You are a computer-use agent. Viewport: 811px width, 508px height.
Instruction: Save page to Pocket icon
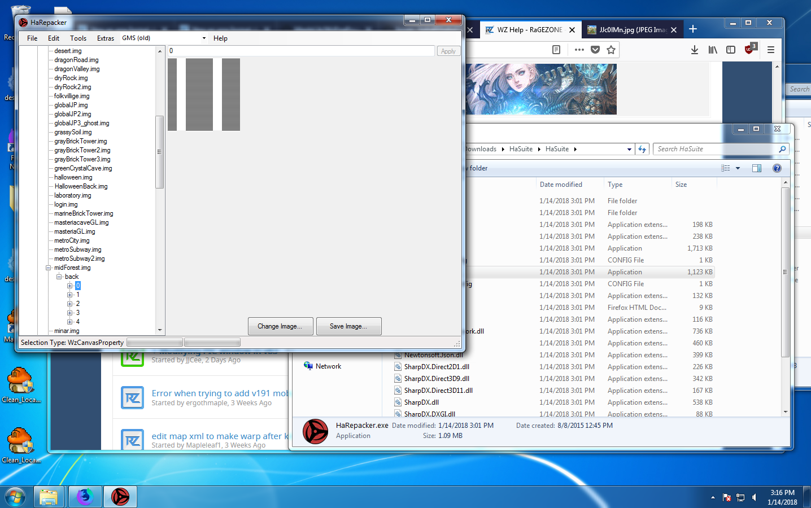tap(595, 50)
